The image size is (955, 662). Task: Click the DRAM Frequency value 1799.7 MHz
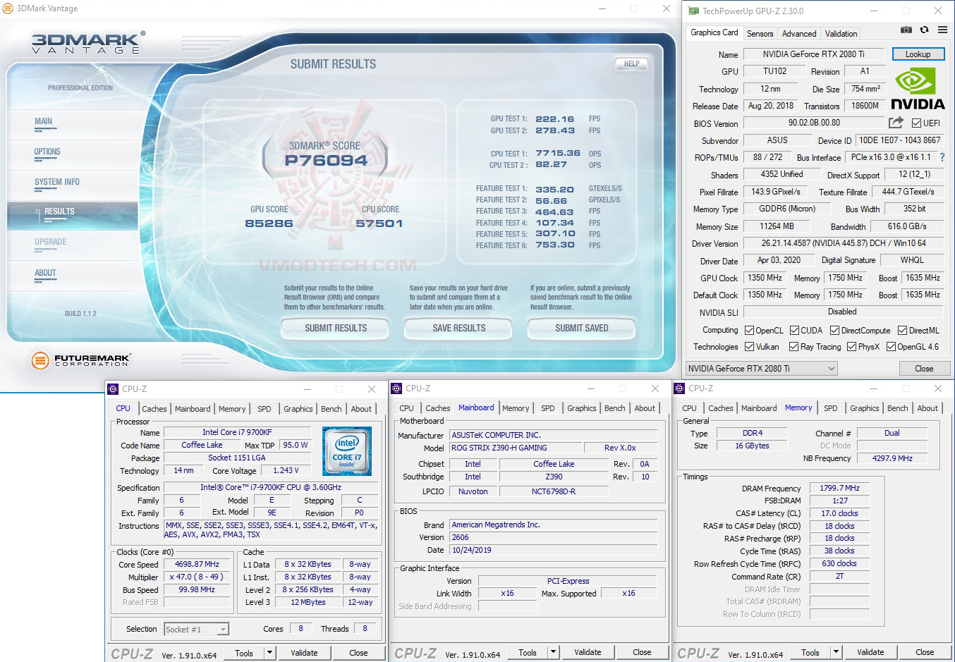click(x=839, y=488)
